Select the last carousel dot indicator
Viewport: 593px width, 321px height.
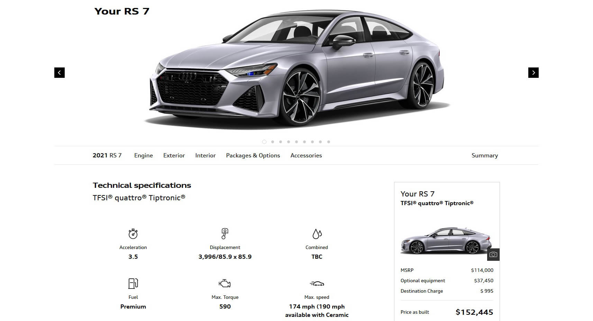coord(329,142)
